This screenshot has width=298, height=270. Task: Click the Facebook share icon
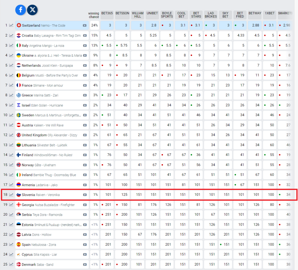point(21,10)
